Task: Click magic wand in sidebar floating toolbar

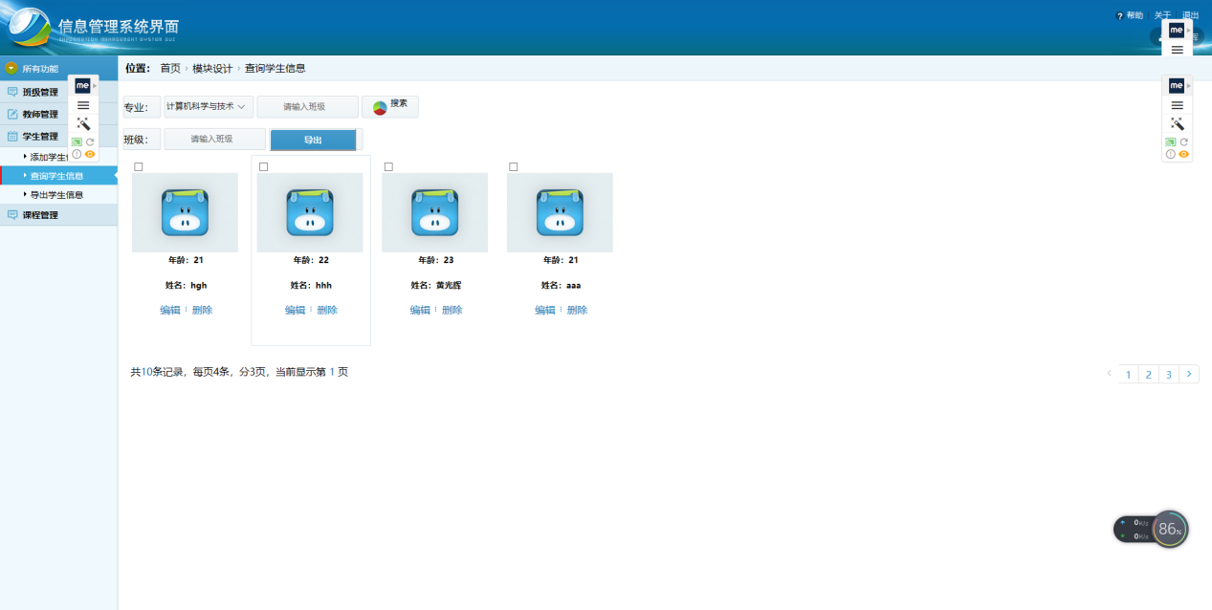Action: 83,124
